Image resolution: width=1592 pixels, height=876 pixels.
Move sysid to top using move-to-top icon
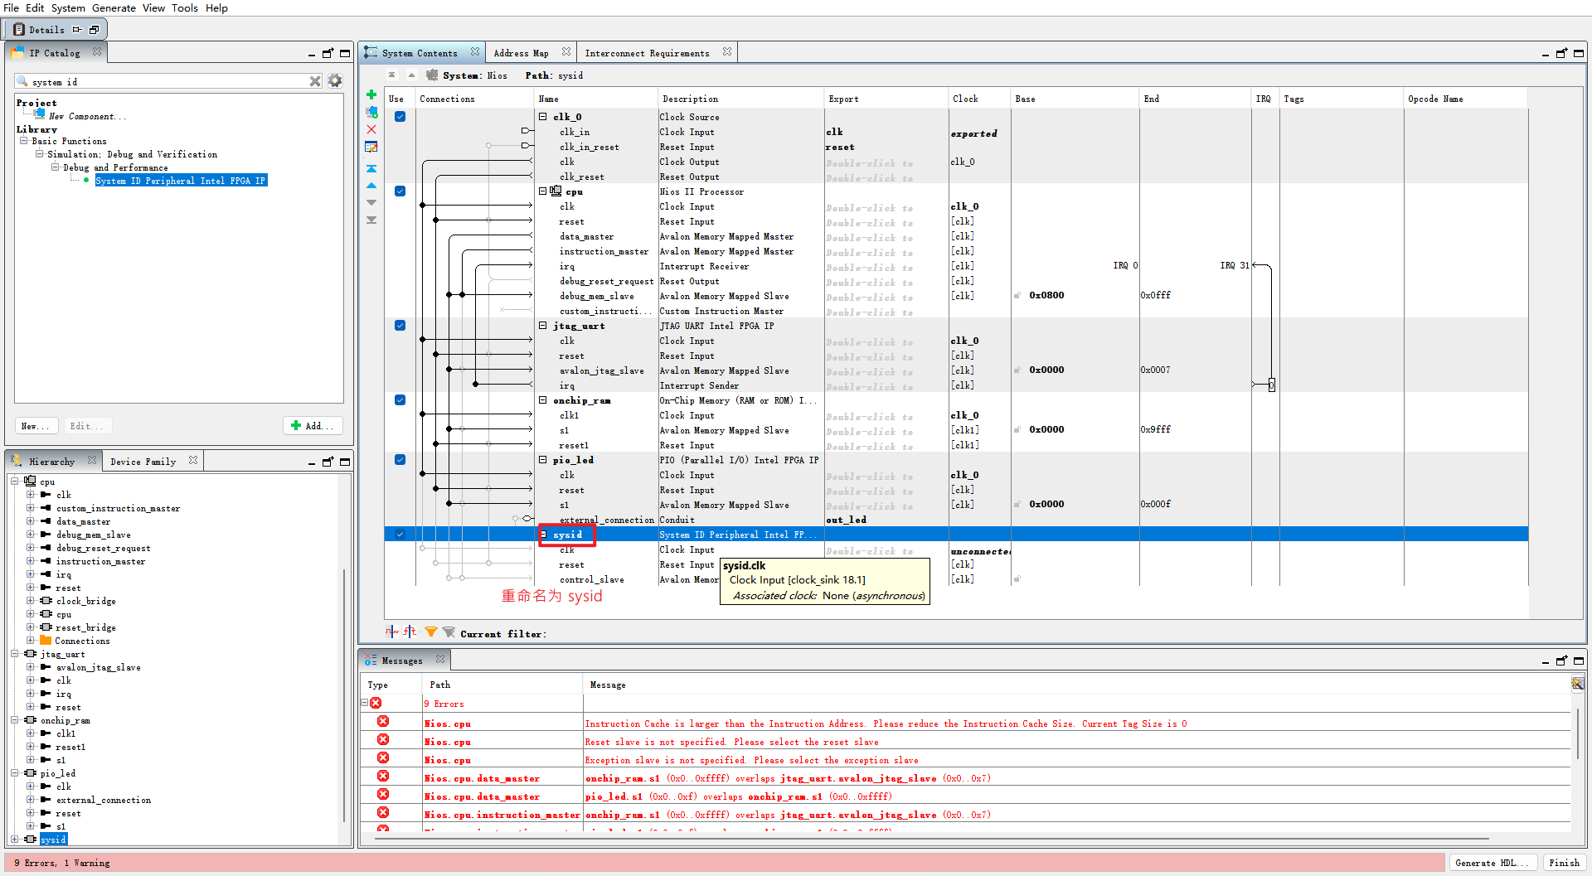pyautogui.click(x=371, y=167)
